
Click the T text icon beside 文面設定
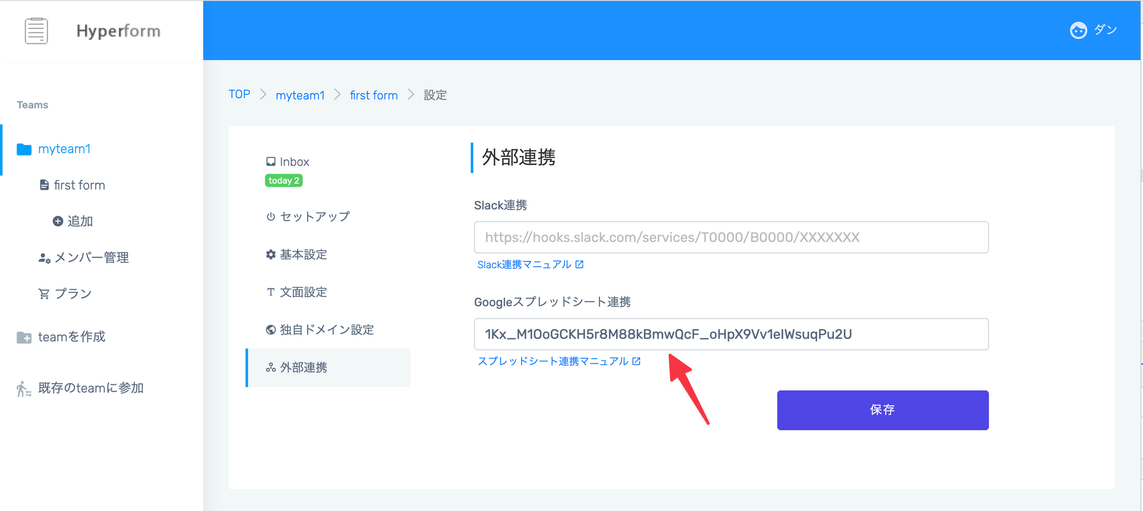pos(271,292)
